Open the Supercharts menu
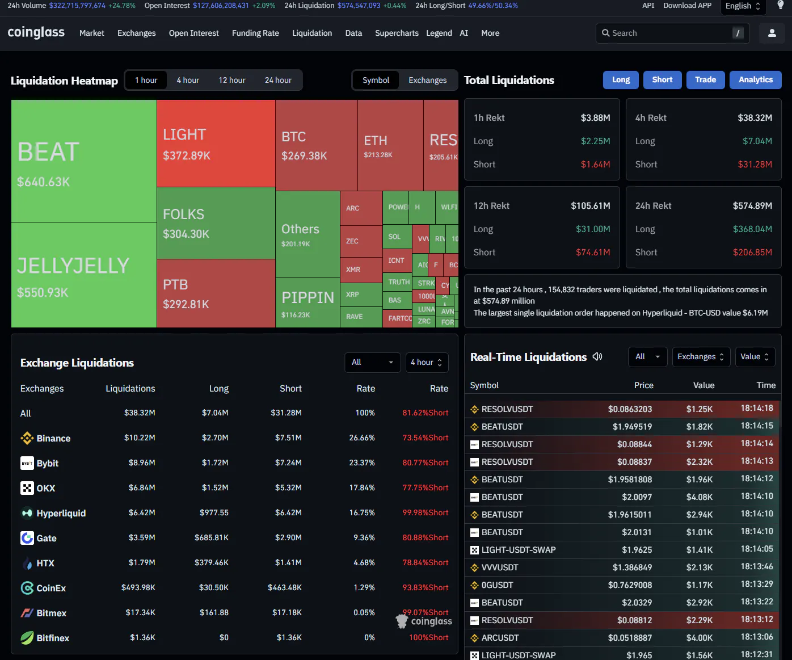Screen dimensions: 792x660 (397, 33)
